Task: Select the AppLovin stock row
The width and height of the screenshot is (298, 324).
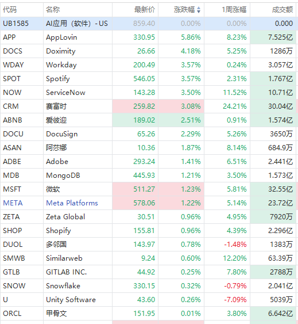Action: click(x=149, y=37)
